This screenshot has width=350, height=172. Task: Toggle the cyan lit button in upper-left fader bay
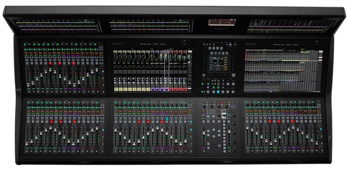[x=103, y=72]
